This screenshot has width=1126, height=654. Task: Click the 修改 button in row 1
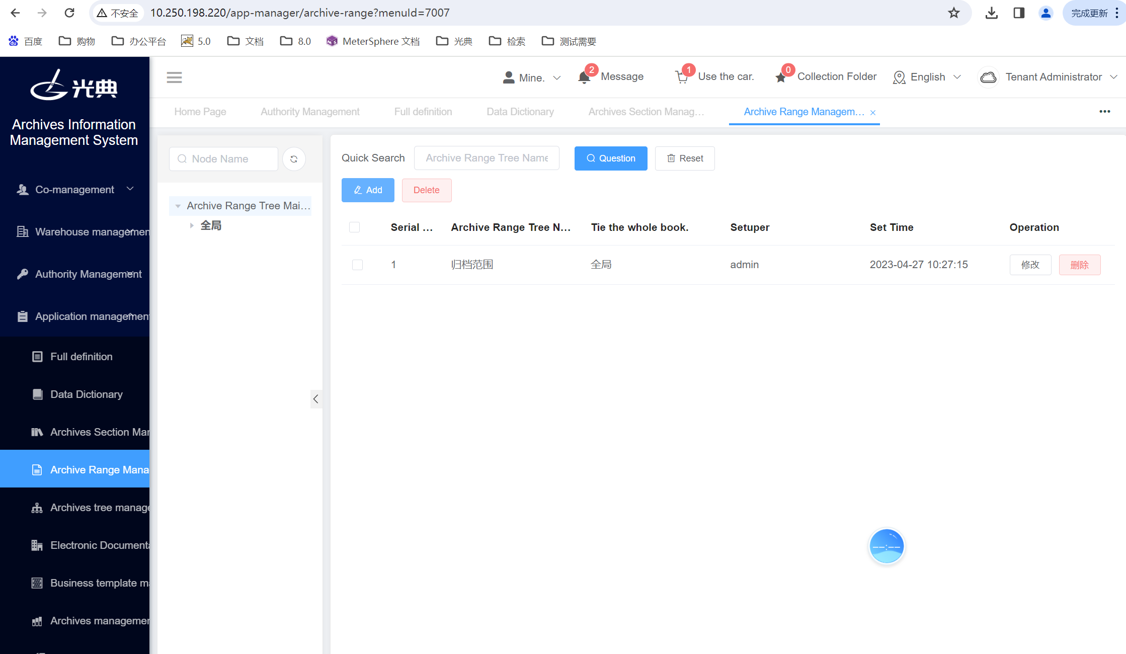point(1030,265)
